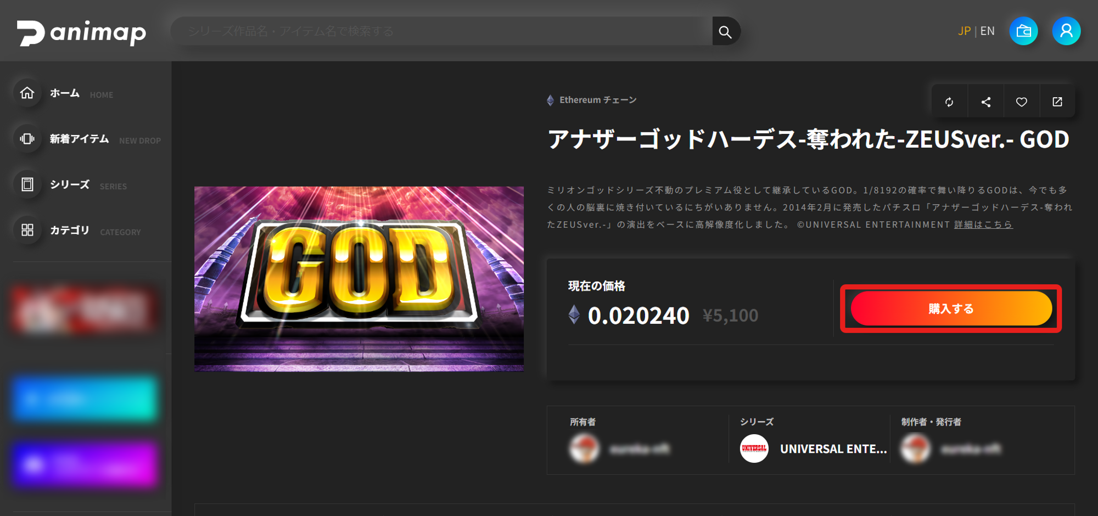Click the series book icon
Screen dimensions: 1098x516
click(27, 184)
